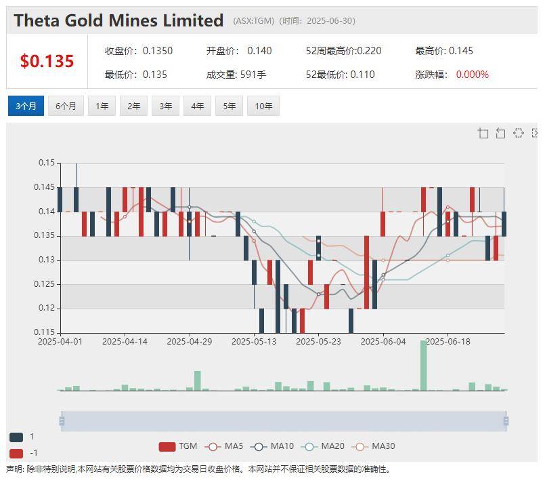Click the large red $0.135 price

(47, 61)
